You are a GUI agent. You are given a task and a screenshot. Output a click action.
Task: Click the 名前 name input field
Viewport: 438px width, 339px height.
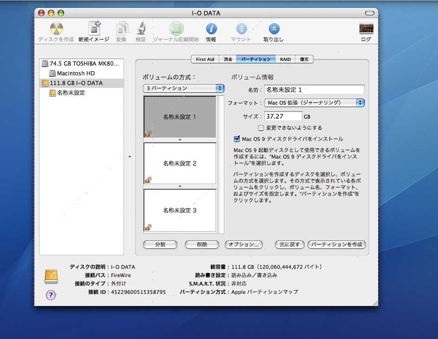click(x=314, y=90)
